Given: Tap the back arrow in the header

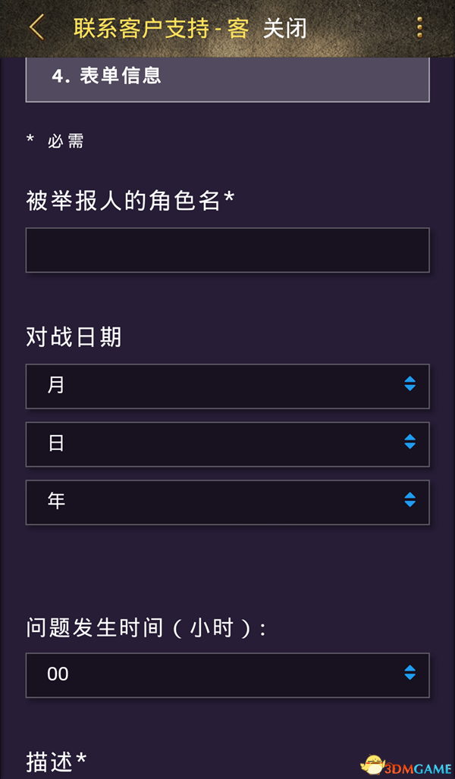Looking at the screenshot, I should click(x=37, y=27).
